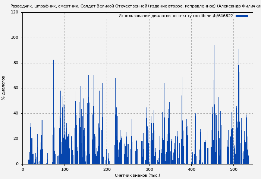Viewport: 261px width, 179px height.
Task: Click the 100 tick label on y-axis
Action: coord(15,38)
